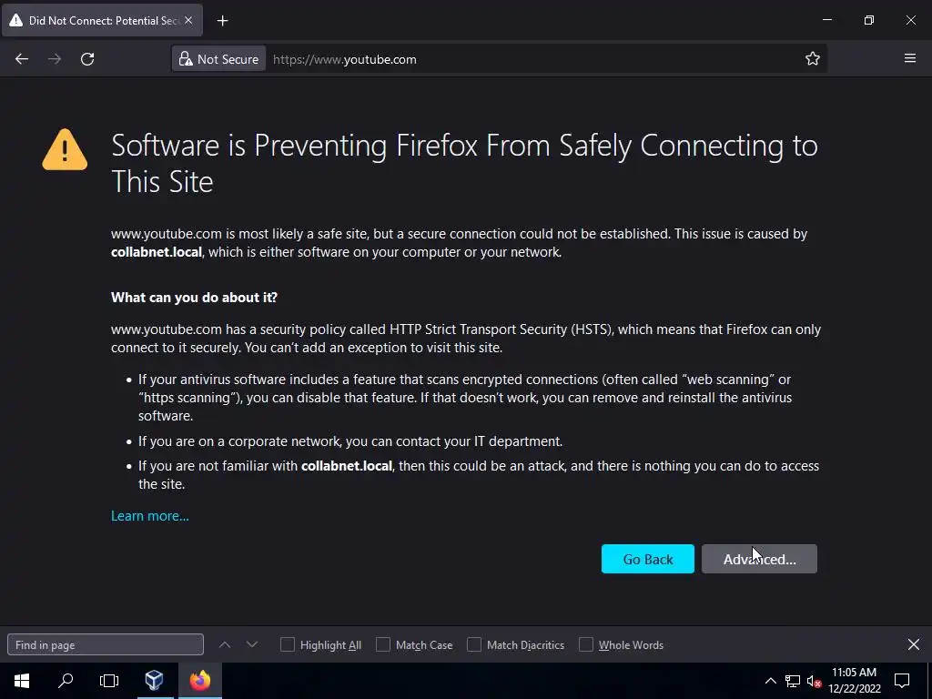This screenshot has width=932, height=699.
Task: Jump to previous find match arrow
Action: 225,644
